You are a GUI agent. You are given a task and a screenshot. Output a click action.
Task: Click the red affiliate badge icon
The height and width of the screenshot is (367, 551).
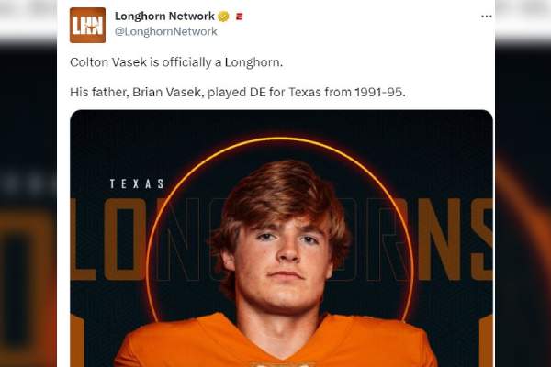(240, 16)
